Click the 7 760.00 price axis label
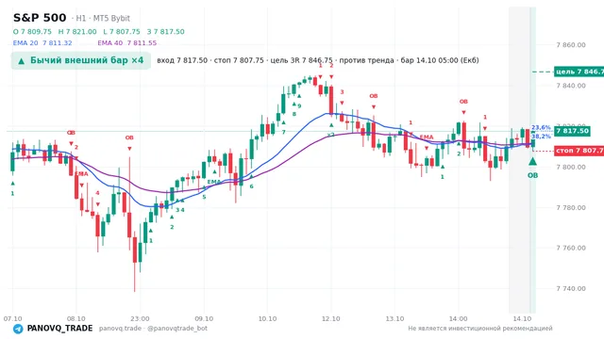This screenshot has height=339, width=604. pyautogui.click(x=571, y=248)
